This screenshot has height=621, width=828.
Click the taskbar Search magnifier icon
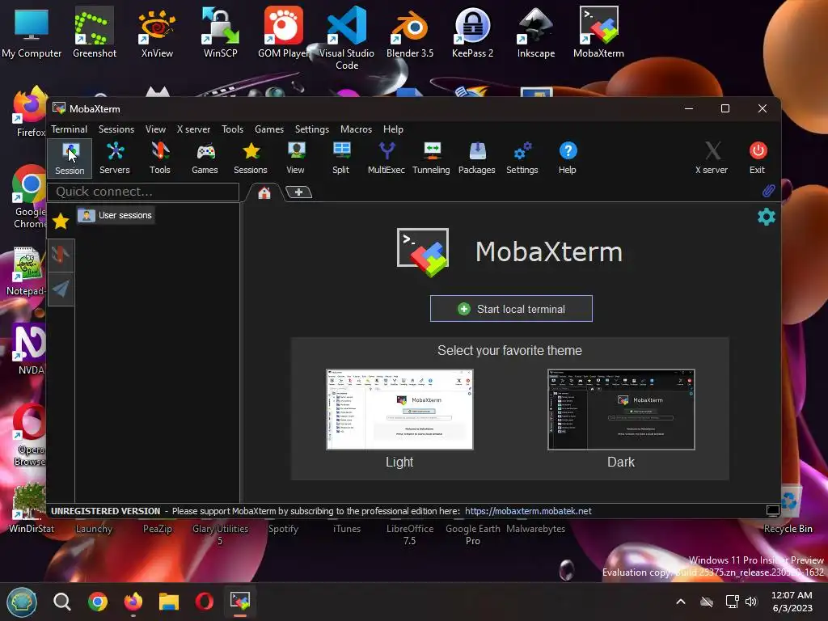click(61, 602)
